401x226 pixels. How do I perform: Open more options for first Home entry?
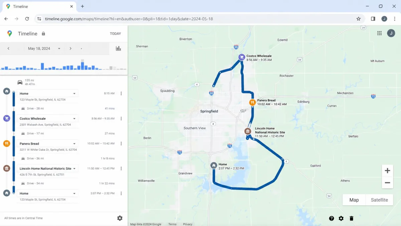pyautogui.click(x=121, y=93)
